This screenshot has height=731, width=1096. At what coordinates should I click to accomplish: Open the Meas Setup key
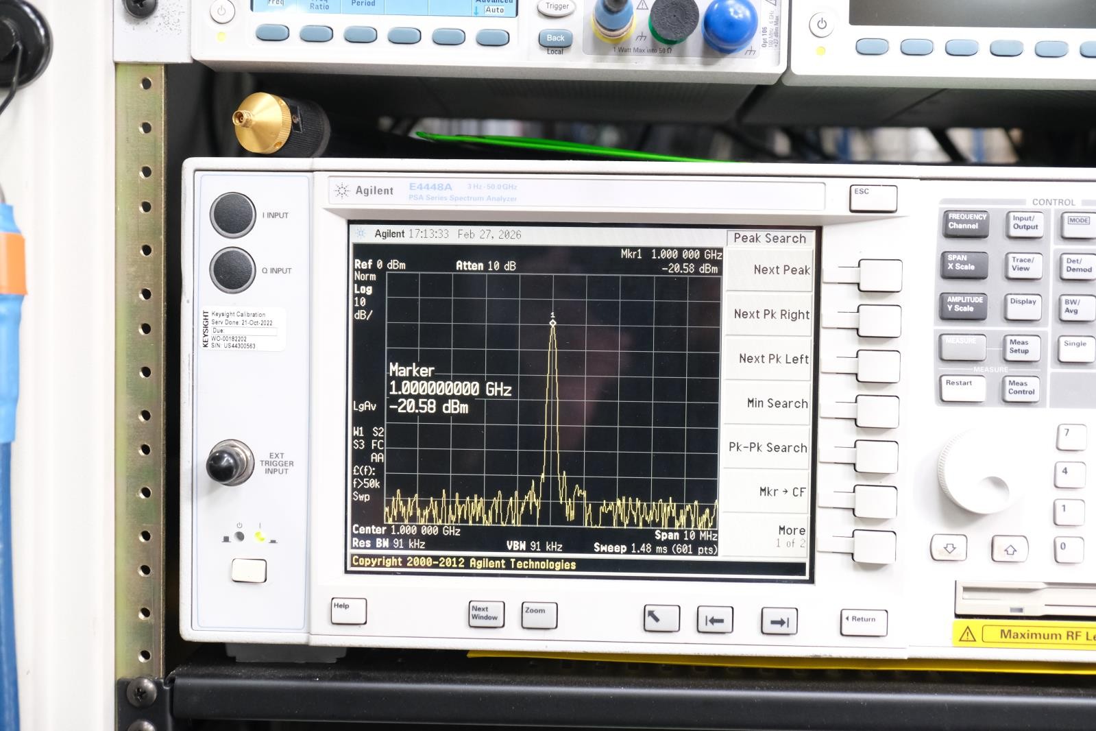[1021, 348]
